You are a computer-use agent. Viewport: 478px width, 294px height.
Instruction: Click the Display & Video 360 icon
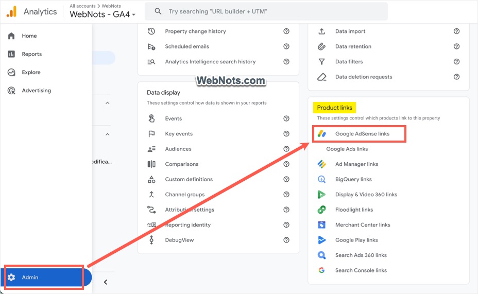[x=321, y=195]
